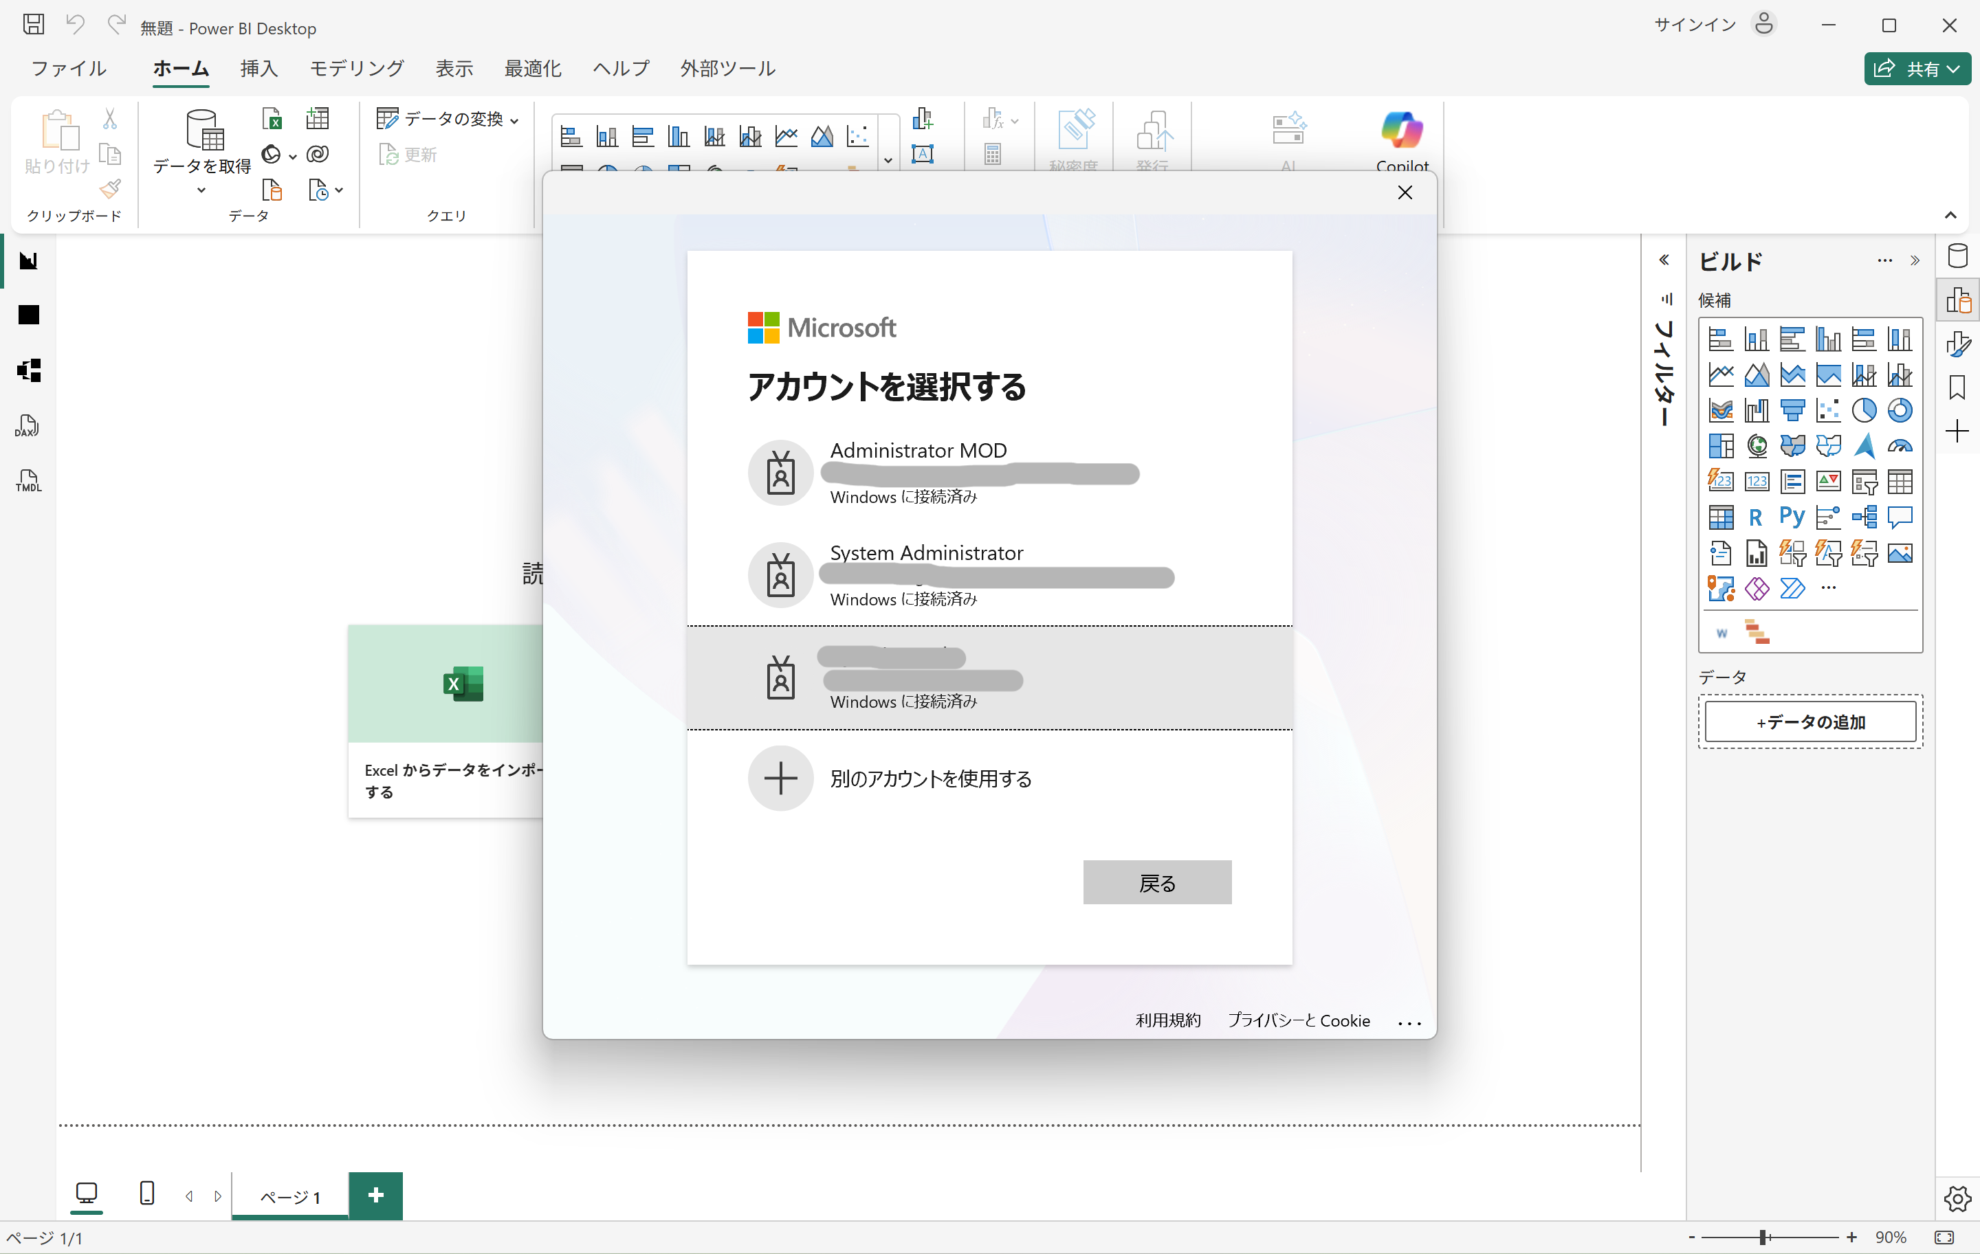Collapse the ribbon with chevron
Image resolution: width=1980 pixels, height=1254 pixels.
click(x=1950, y=215)
